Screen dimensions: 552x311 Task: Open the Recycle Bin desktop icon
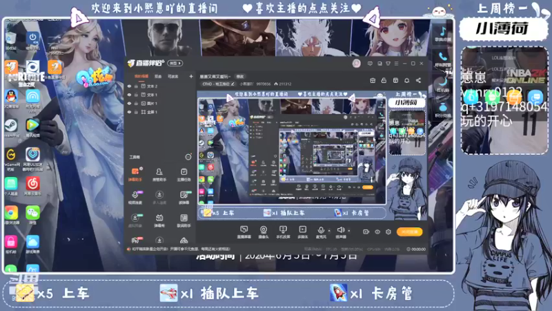coord(11,39)
